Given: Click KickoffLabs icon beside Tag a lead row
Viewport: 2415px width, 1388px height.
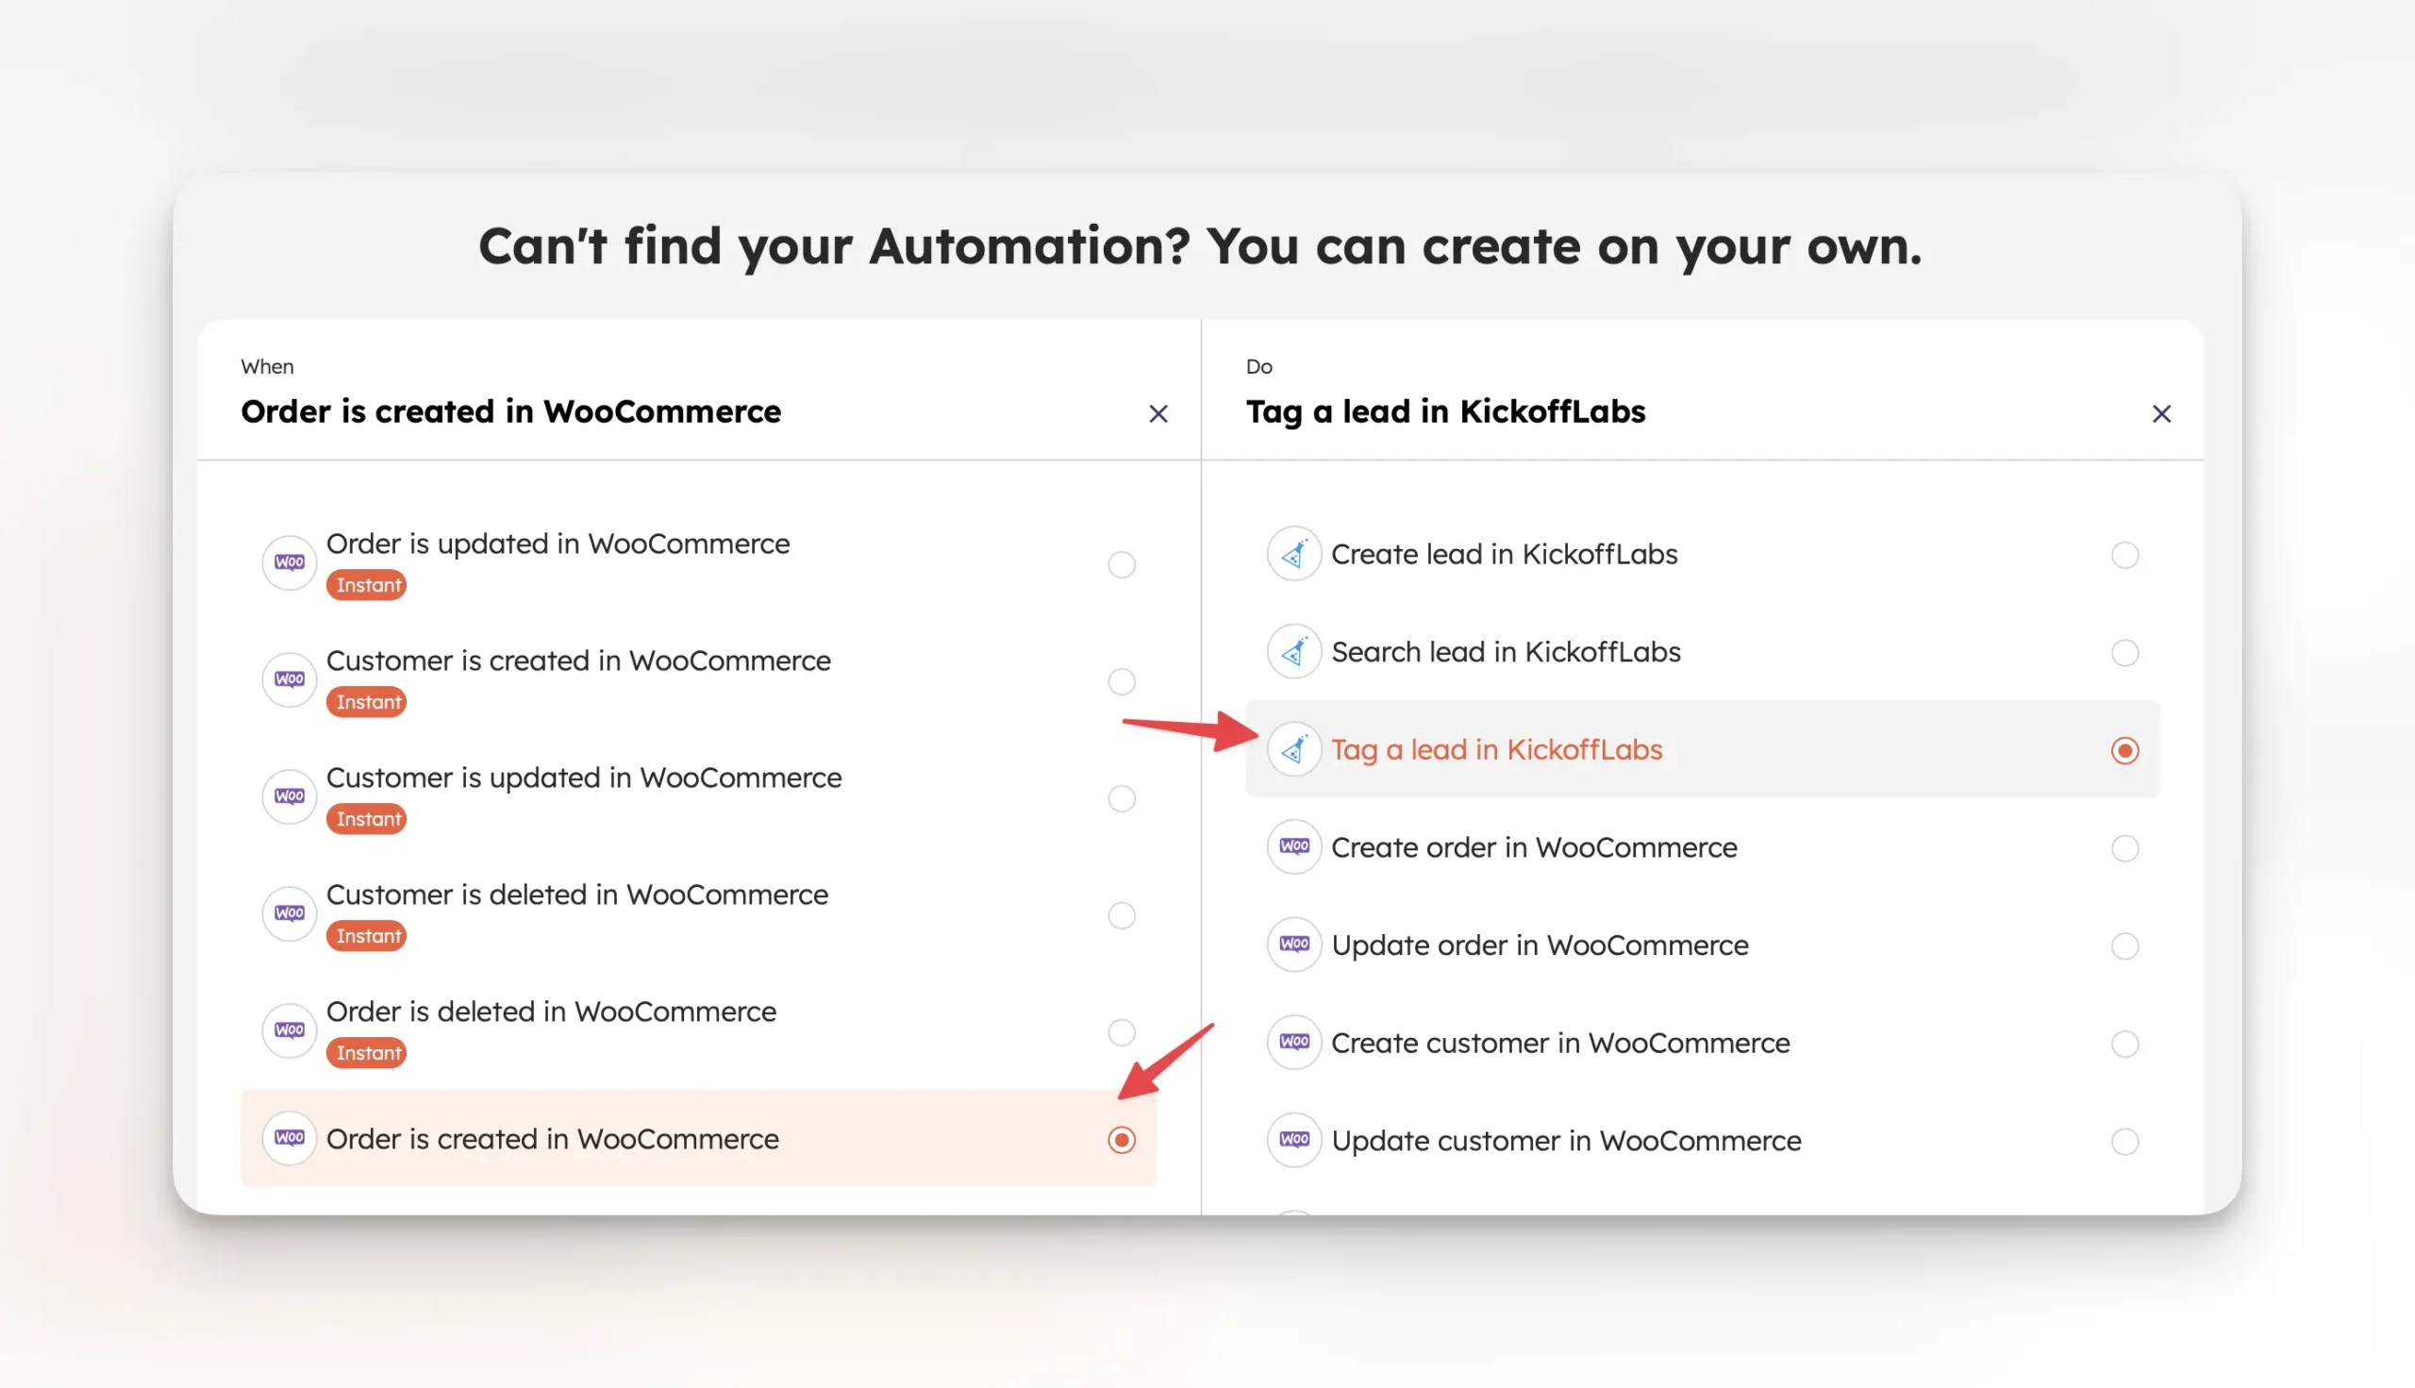Looking at the screenshot, I should coord(1294,750).
